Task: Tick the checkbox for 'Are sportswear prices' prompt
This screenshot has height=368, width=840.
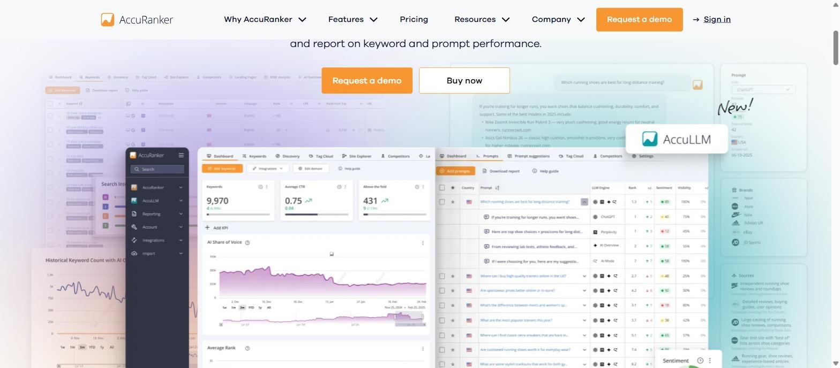Action: coord(442,290)
